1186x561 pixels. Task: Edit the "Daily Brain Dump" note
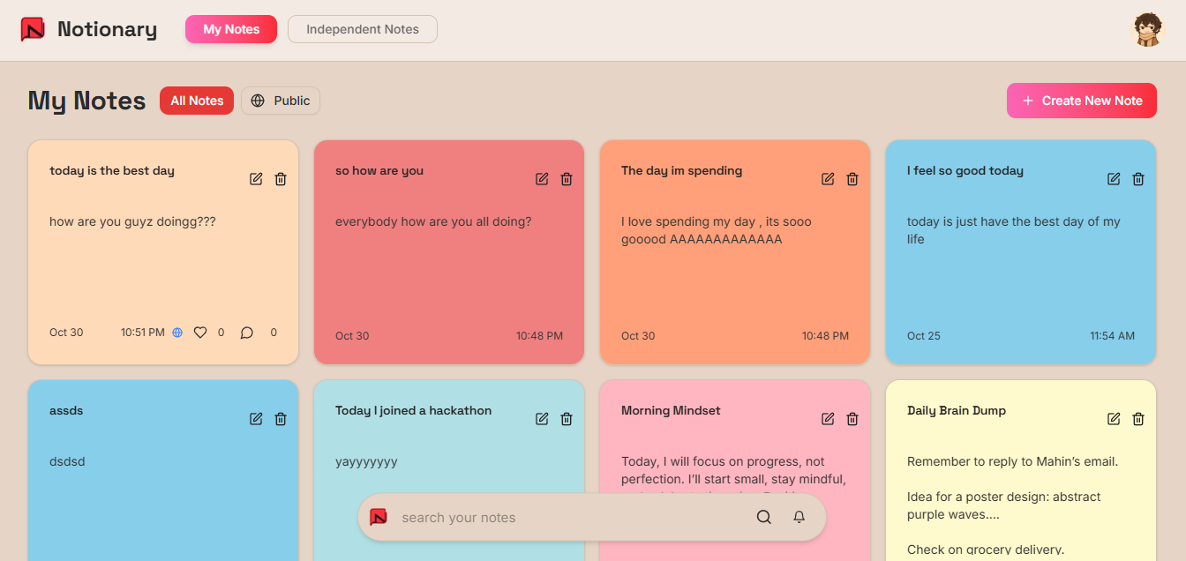[1114, 418]
